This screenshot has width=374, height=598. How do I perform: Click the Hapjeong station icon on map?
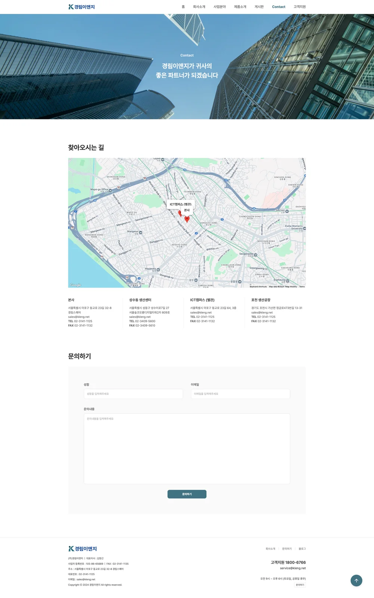(x=158, y=270)
